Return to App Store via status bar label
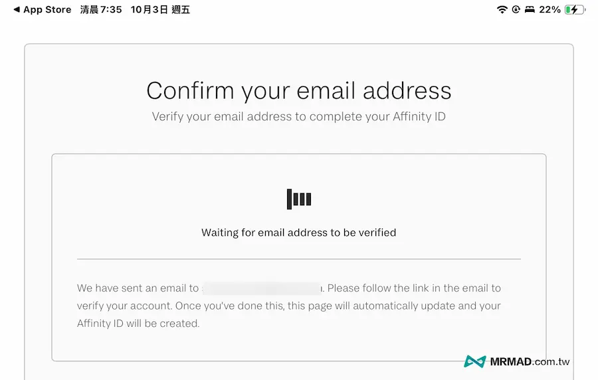Screen dimensions: 598x380 (47, 10)
